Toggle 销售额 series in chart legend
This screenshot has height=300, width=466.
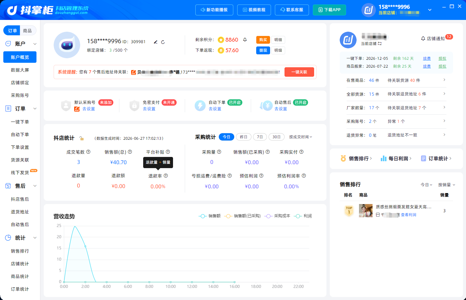tap(210, 216)
